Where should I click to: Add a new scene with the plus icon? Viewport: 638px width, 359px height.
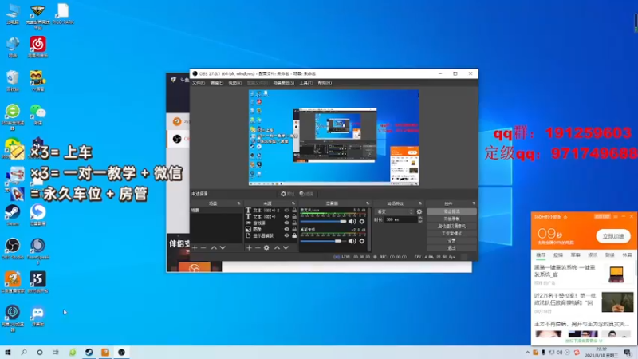[195, 247]
